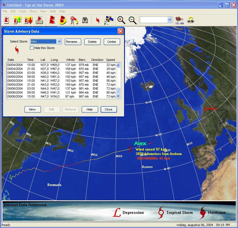Open the Tools menu

[x=23, y=11]
